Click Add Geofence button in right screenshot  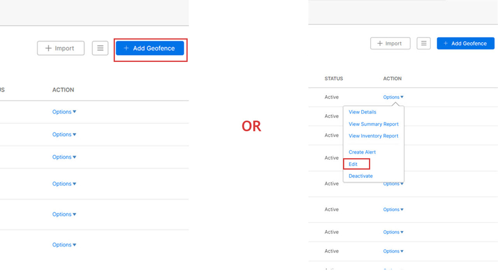[465, 43]
